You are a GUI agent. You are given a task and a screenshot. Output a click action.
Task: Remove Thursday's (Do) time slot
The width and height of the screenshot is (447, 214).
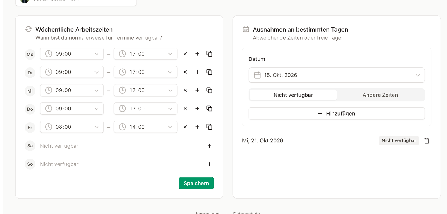coord(185,109)
